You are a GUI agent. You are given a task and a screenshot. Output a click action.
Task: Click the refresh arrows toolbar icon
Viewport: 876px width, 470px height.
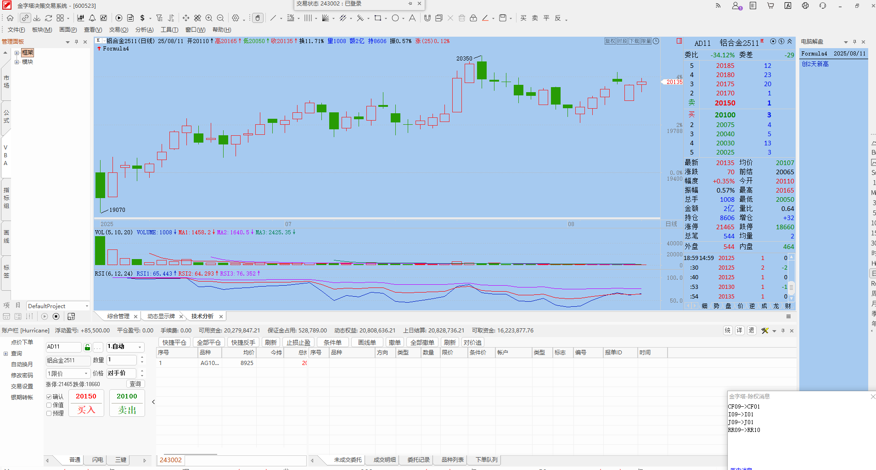point(49,18)
